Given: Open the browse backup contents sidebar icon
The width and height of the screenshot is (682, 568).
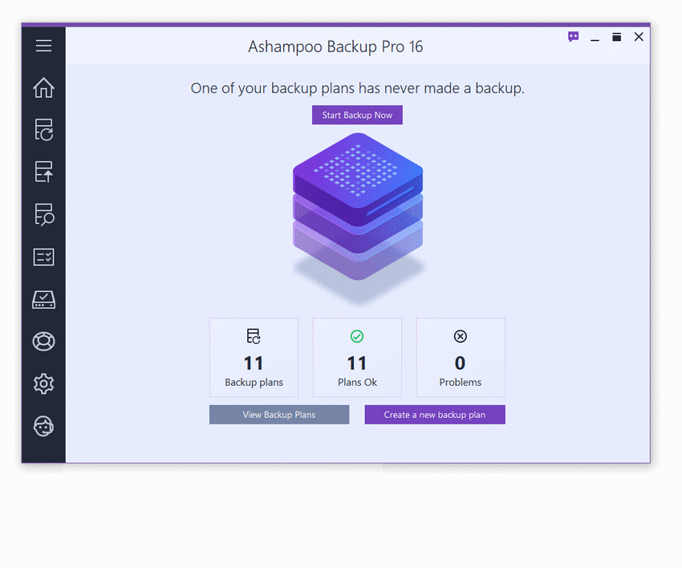Looking at the screenshot, I should pyautogui.click(x=44, y=214).
